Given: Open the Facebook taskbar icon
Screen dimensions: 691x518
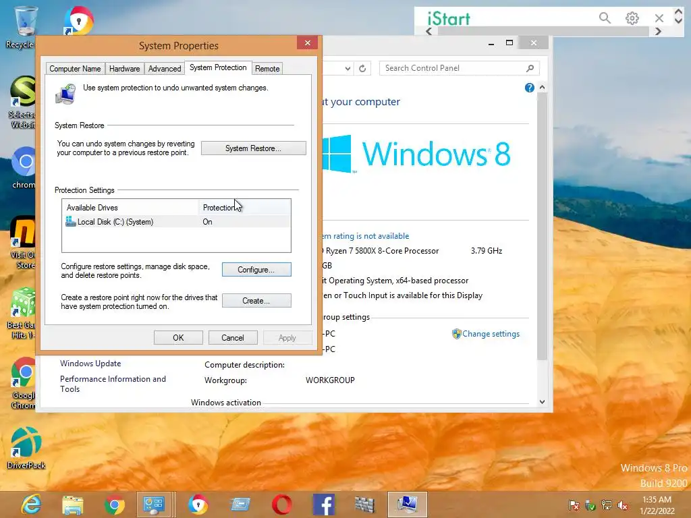Looking at the screenshot, I should (323, 505).
